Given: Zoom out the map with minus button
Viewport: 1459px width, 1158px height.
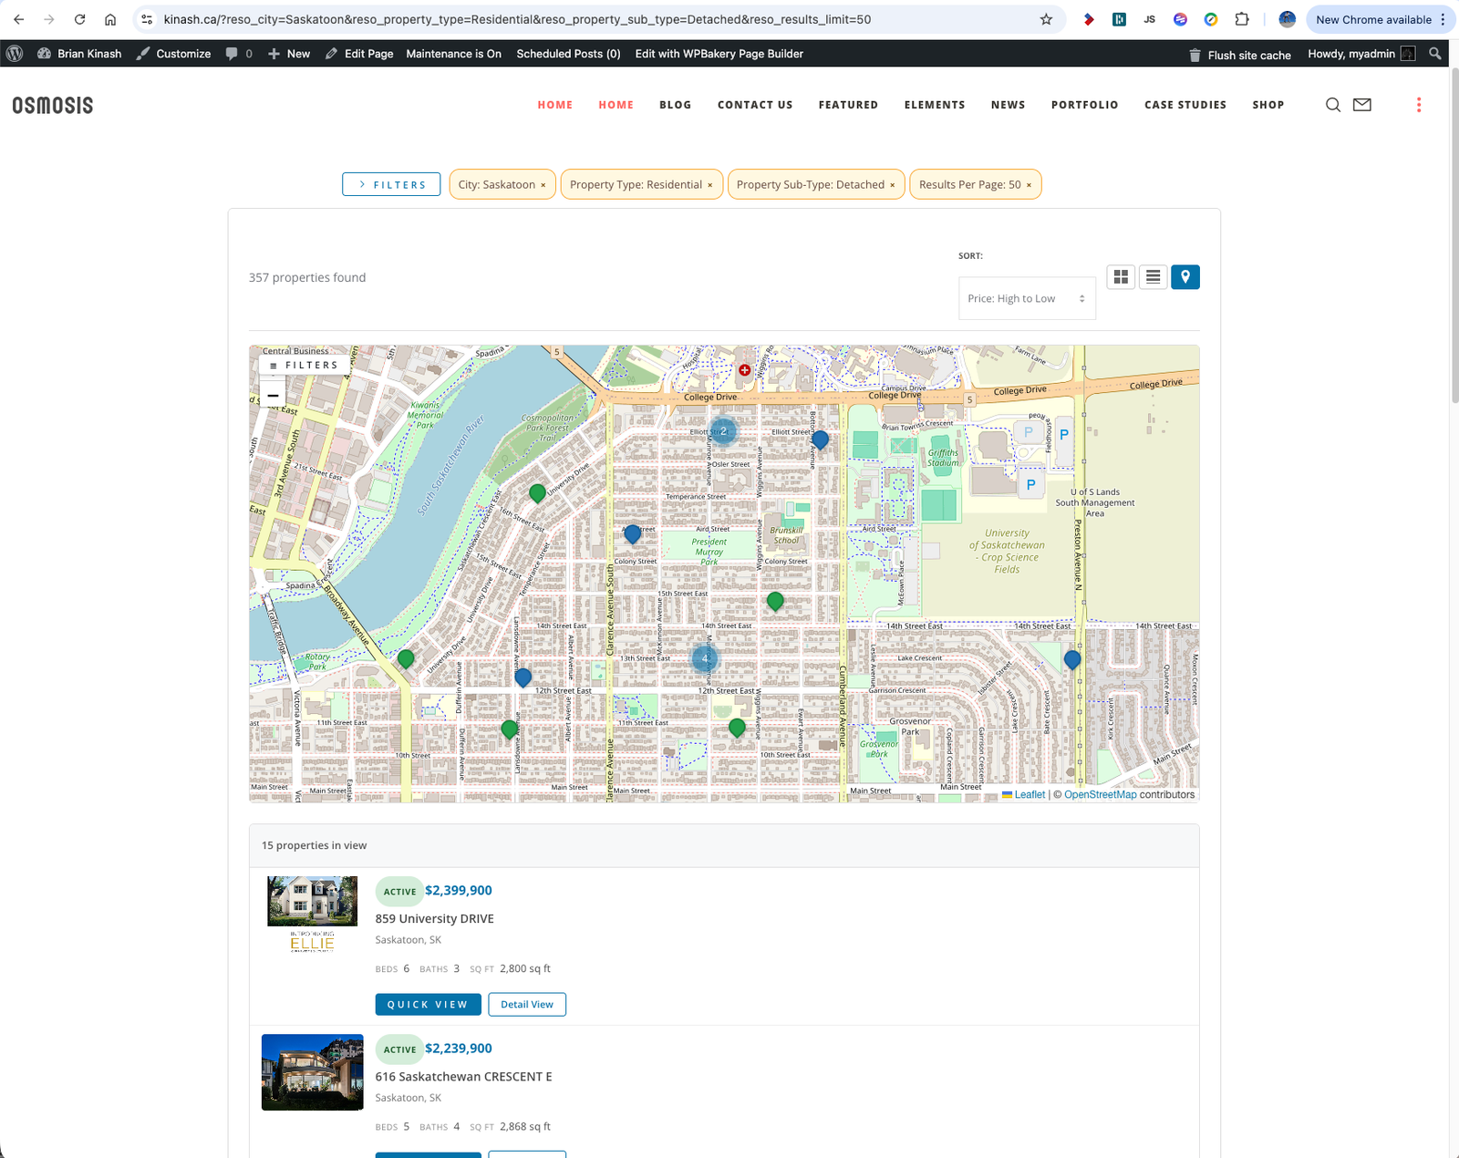Looking at the screenshot, I should [273, 396].
